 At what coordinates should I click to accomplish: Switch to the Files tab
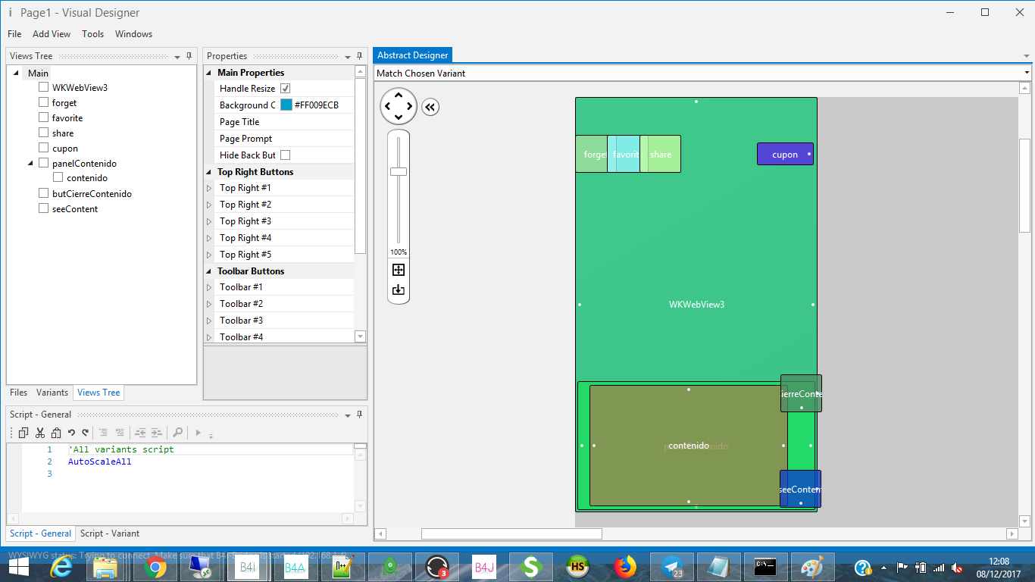click(19, 393)
